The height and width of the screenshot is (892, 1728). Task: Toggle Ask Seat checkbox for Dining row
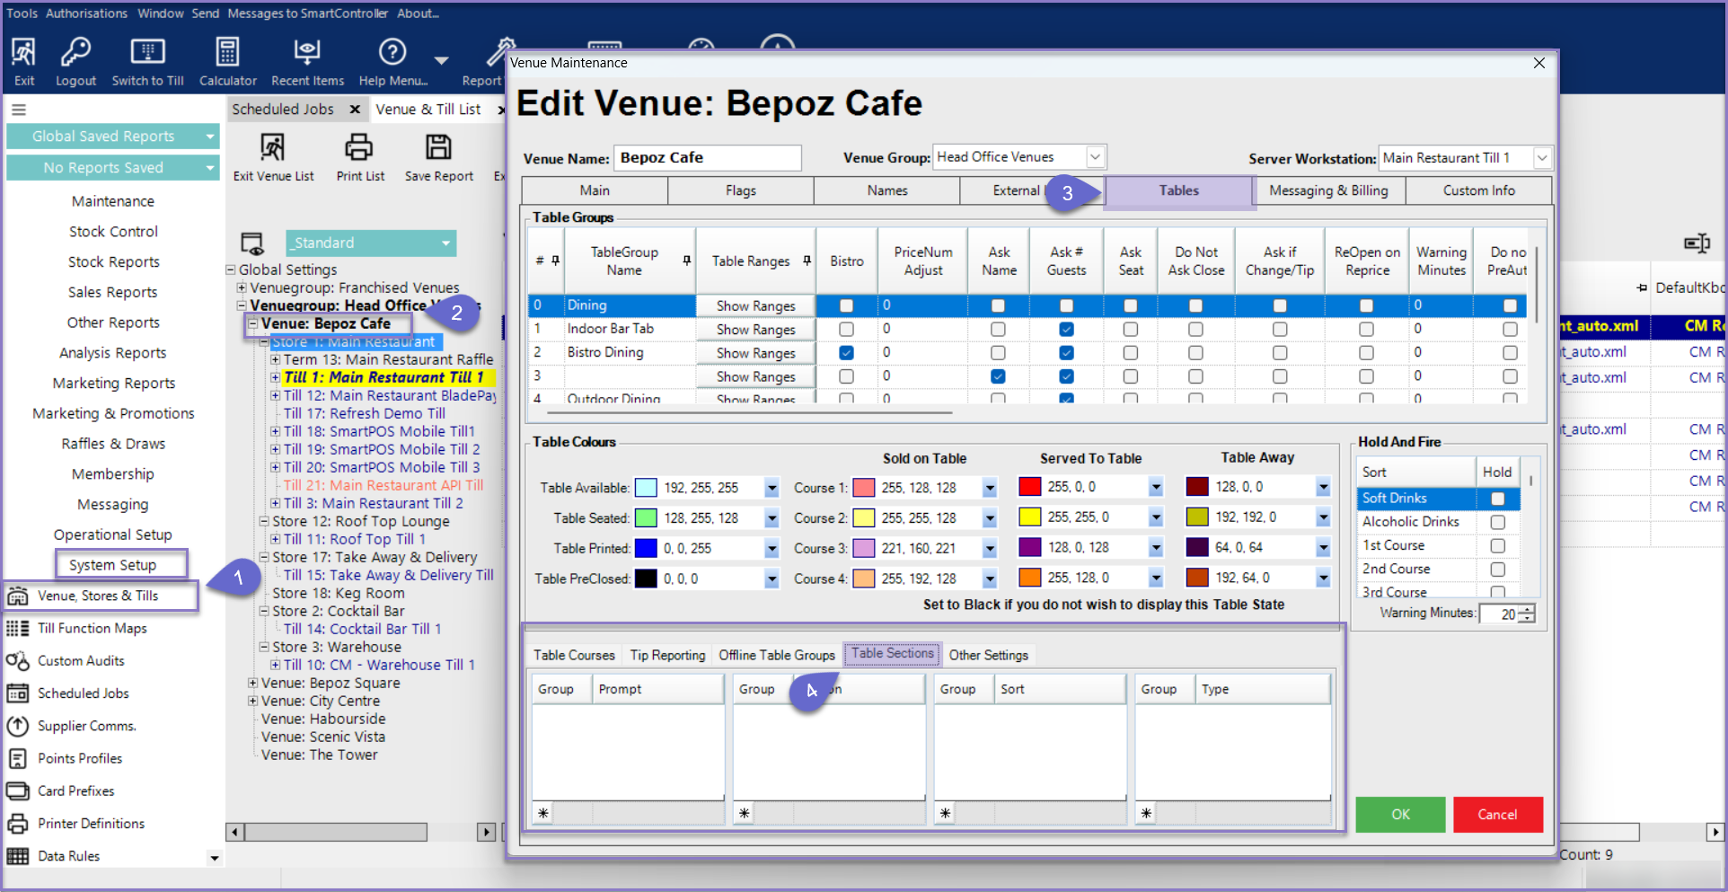pos(1131,305)
